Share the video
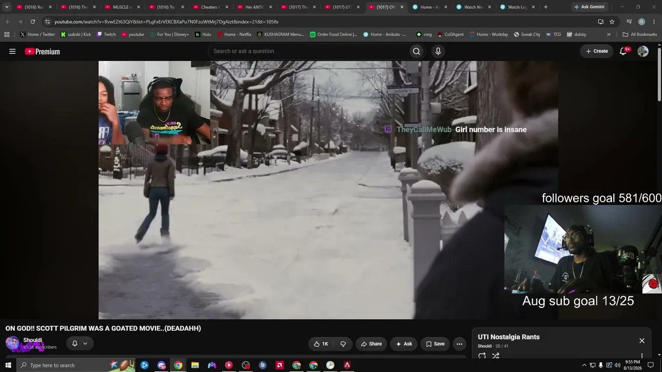Viewport: 662px width, 372px height. click(371, 344)
